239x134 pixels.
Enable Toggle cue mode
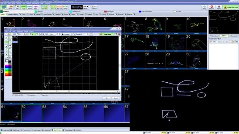(x=24, y=7)
